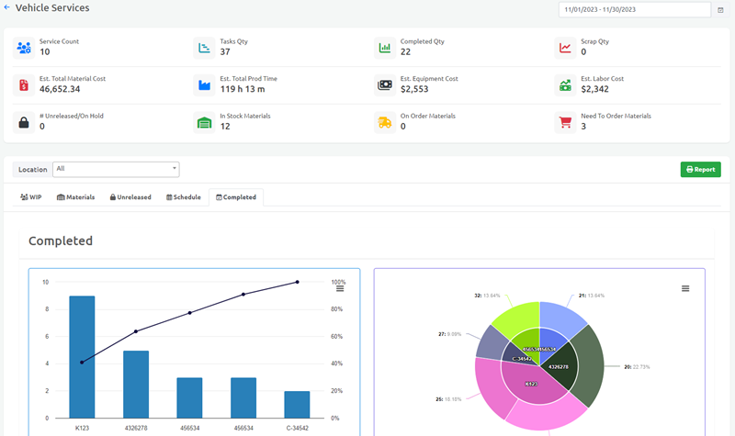Image resolution: width=735 pixels, height=436 pixels.
Task: Go back using the arrow beside Vehicle Services
Action: pos(7,7)
